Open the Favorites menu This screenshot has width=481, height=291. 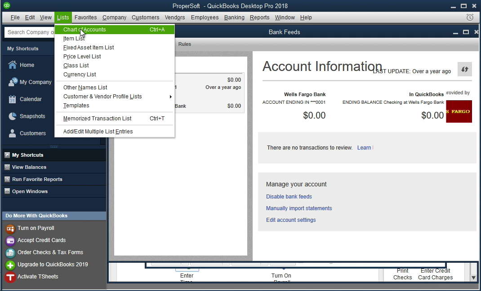click(85, 18)
